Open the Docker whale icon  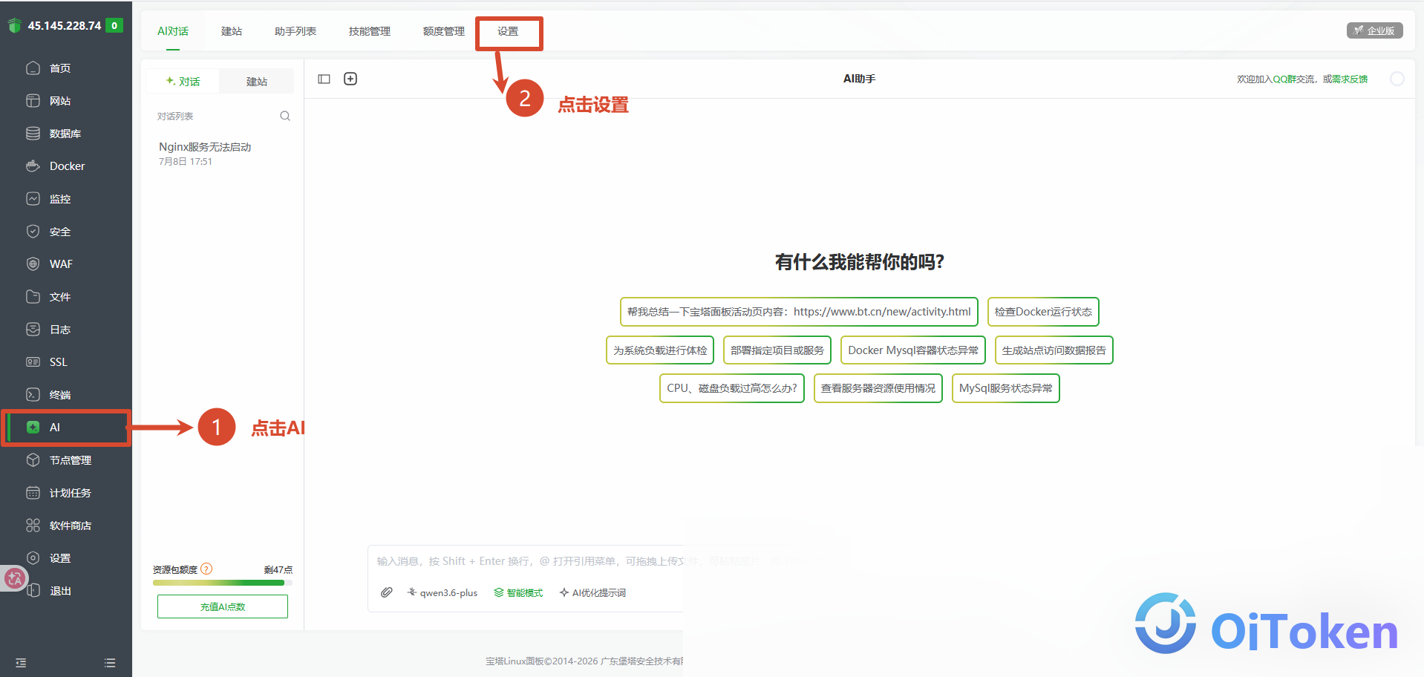(x=33, y=166)
